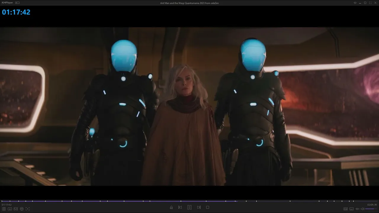
Task: Open a file with the eject button
Action: [x=171, y=207]
